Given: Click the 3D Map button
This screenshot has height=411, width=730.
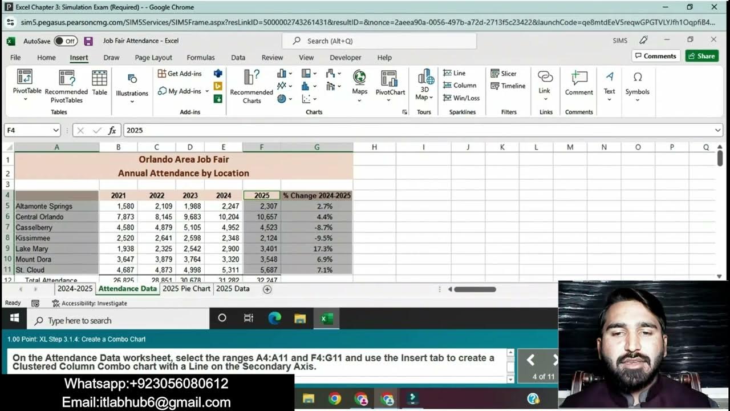Looking at the screenshot, I should pos(425,86).
